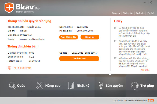
Task: Click Engine version value '8.2.1'
Action: point(32,57)
